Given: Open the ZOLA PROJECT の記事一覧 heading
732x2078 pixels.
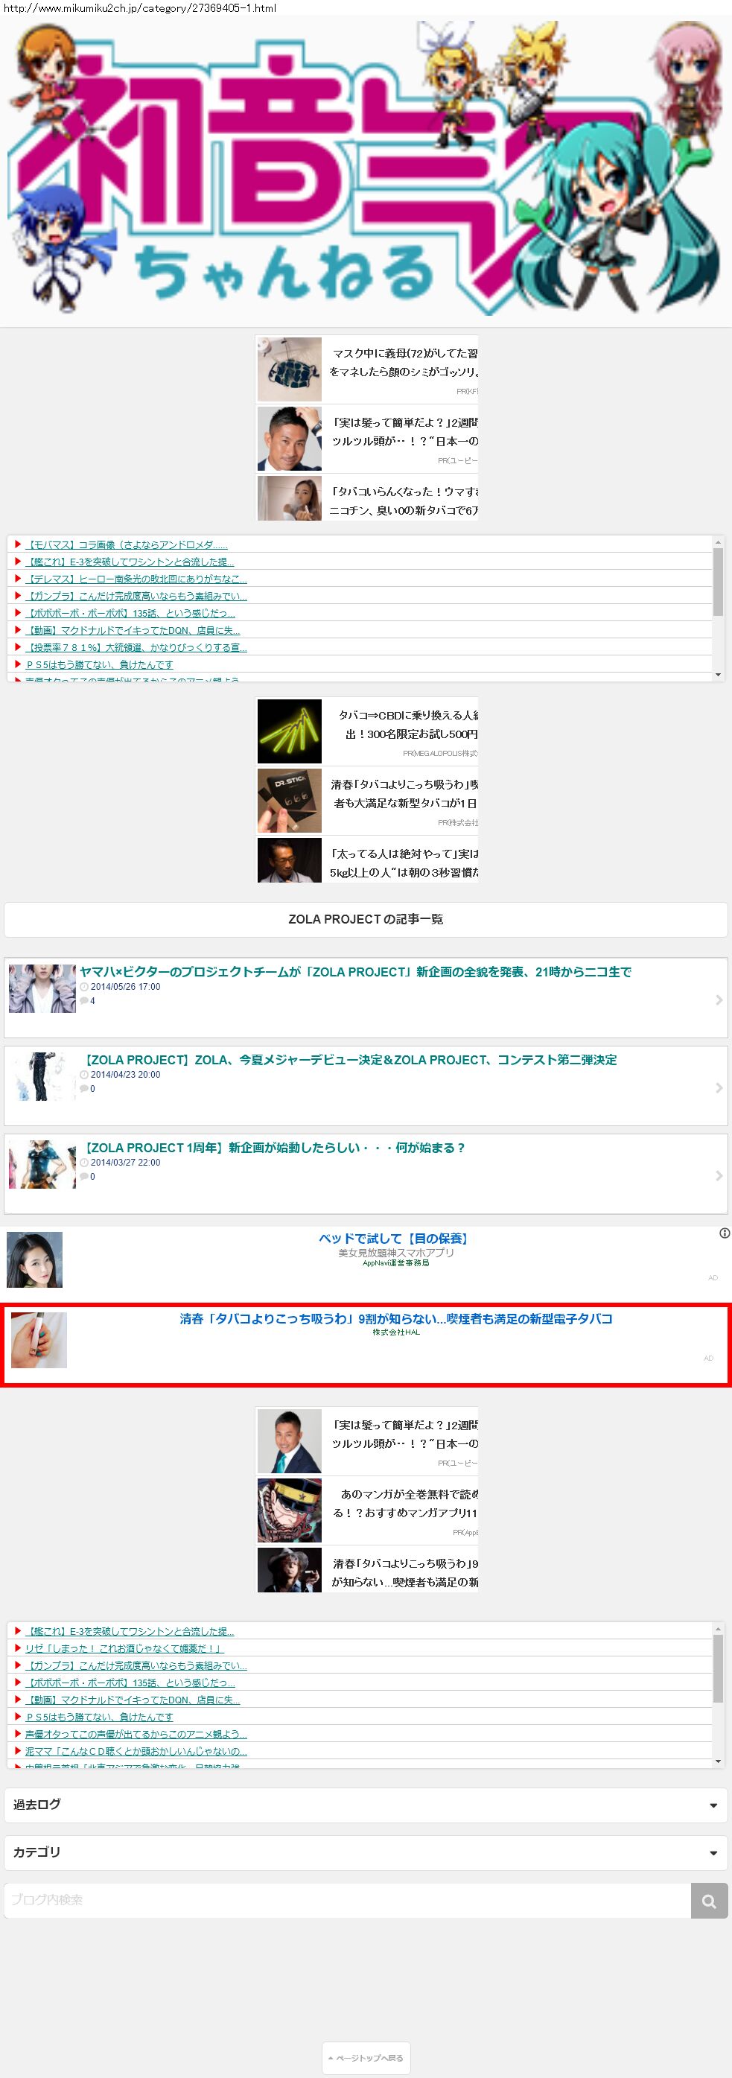Looking at the screenshot, I should (x=366, y=919).
